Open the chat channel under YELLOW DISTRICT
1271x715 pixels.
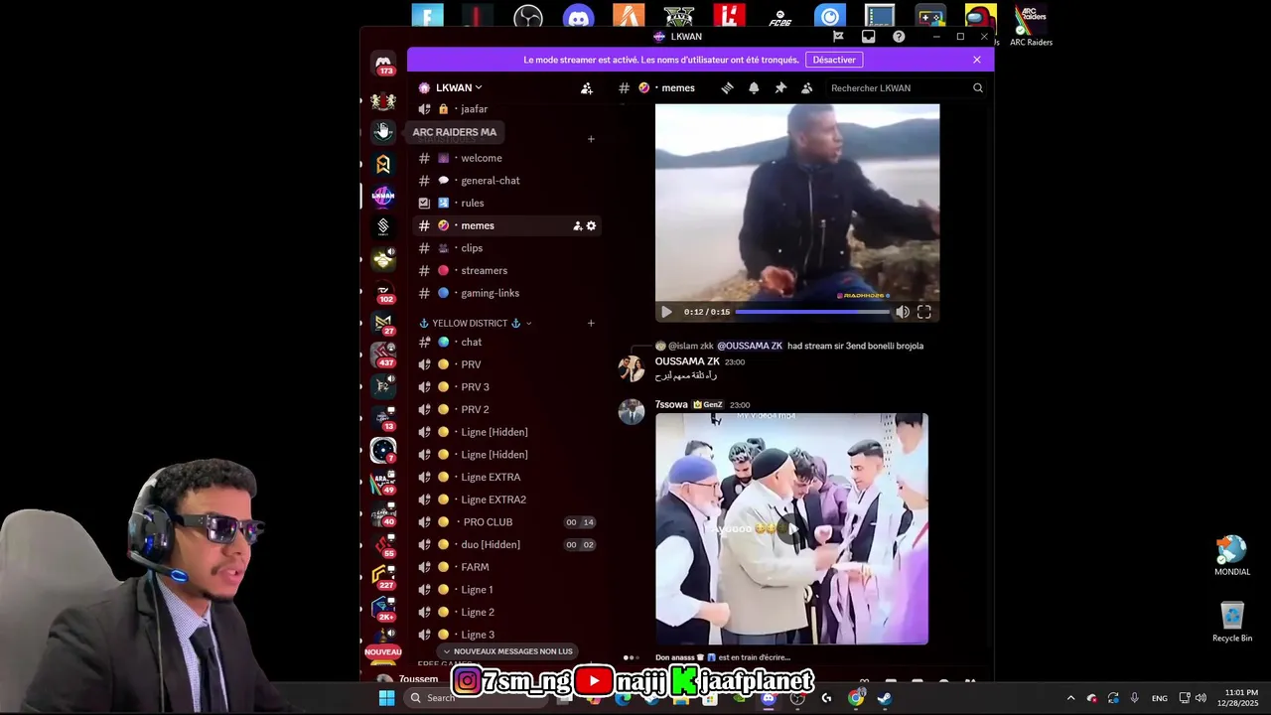(x=504, y=343)
